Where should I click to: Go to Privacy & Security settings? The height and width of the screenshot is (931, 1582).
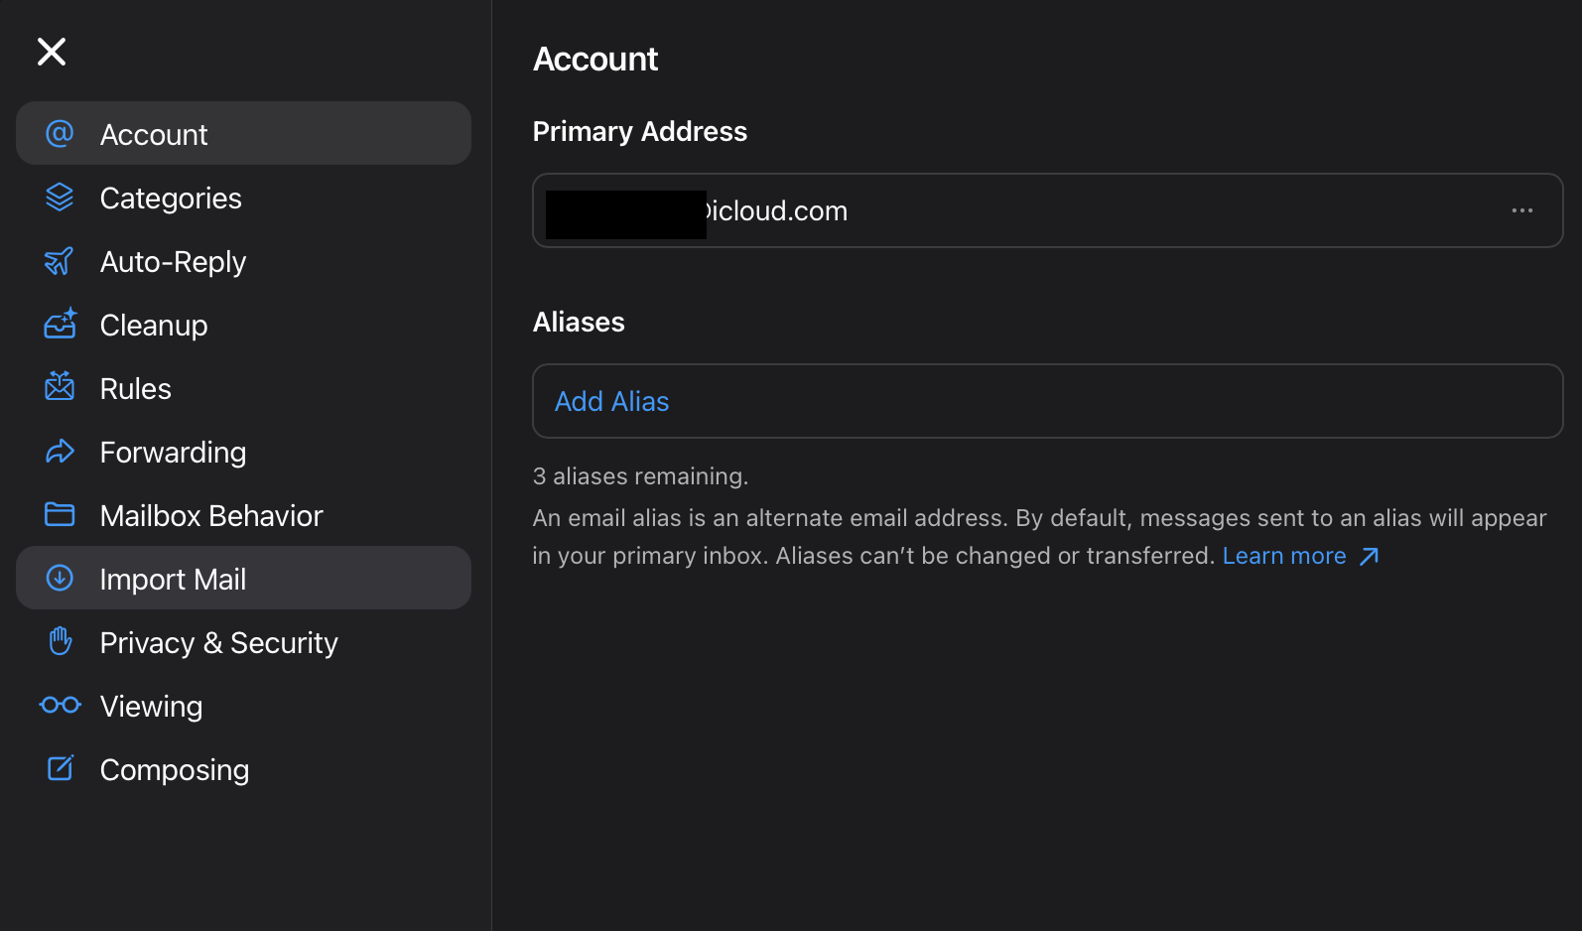pos(218,643)
